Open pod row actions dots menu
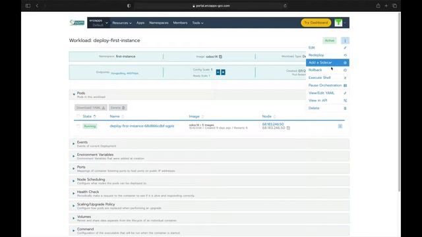Screen dimensions: 422x237 tap(340, 126)
